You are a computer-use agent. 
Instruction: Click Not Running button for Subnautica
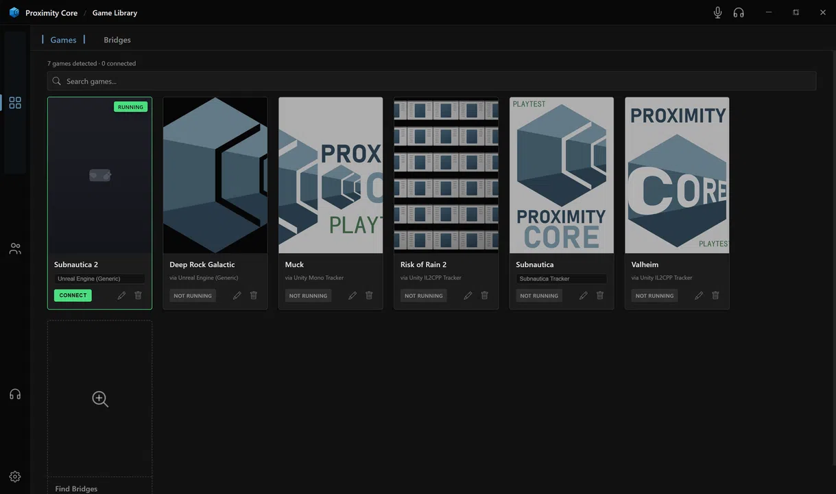click(x=539, y=296)
